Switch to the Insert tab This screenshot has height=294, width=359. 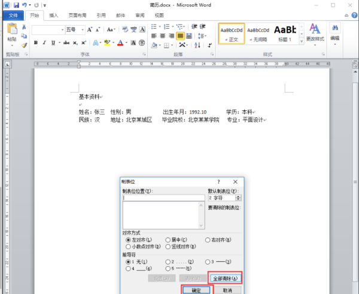54,16
